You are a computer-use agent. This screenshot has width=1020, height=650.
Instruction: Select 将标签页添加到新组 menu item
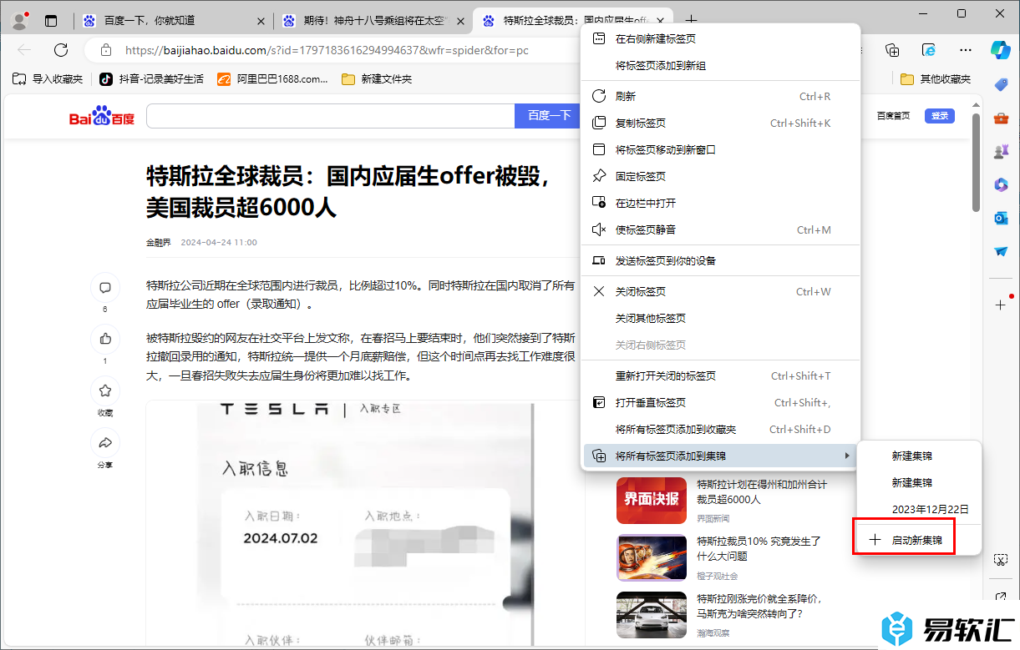tap(720, 65)
